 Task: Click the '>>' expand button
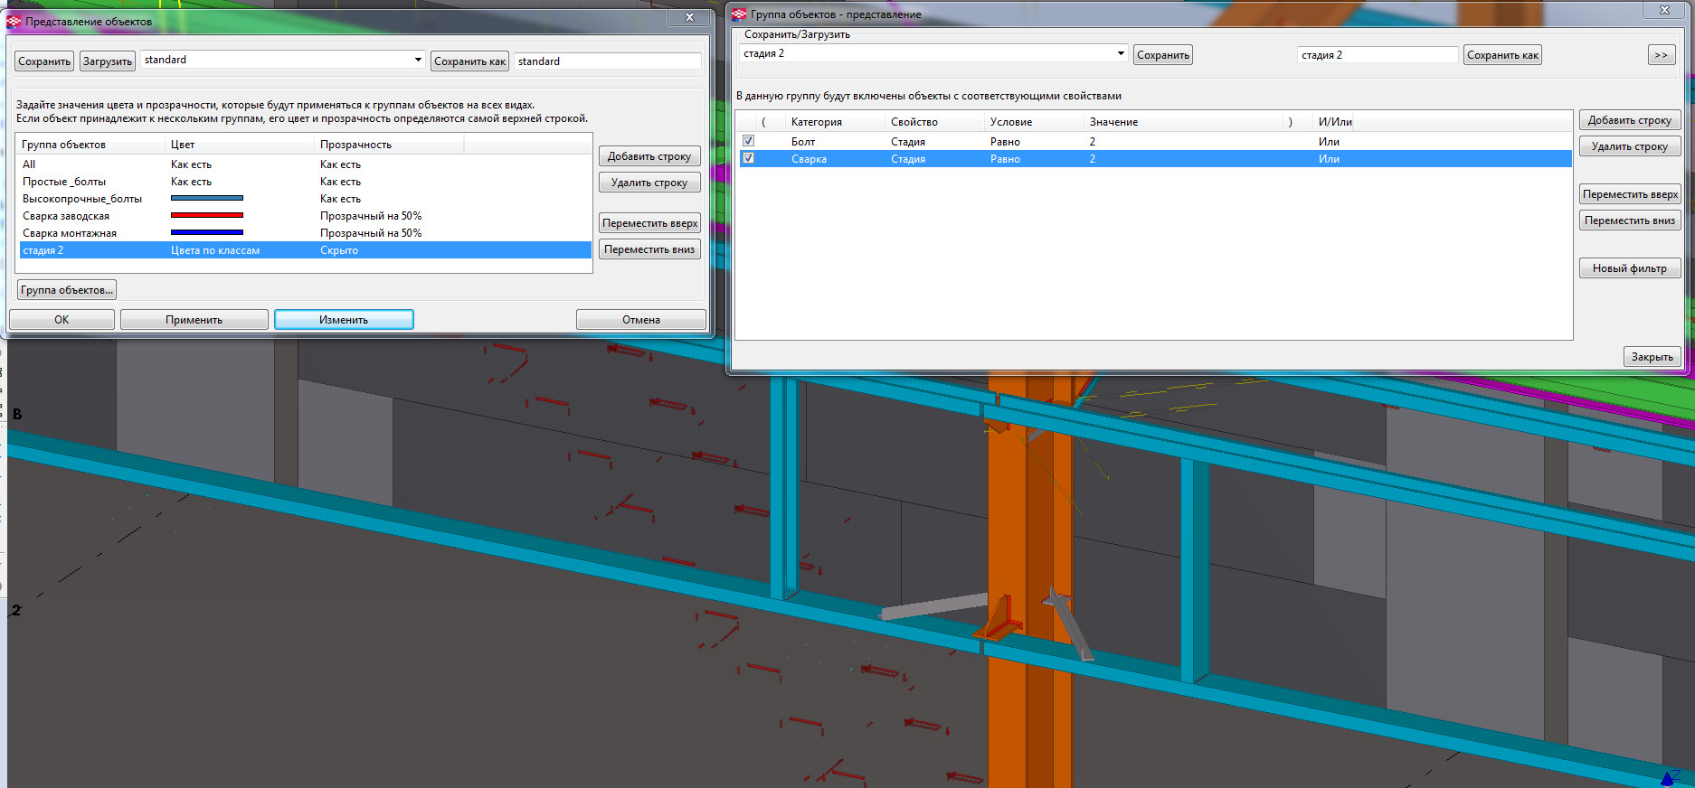point(1661,55)
